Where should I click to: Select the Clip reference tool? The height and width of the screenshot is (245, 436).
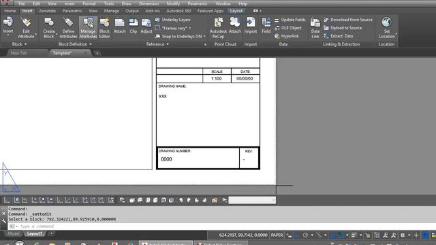pos(134,26)
